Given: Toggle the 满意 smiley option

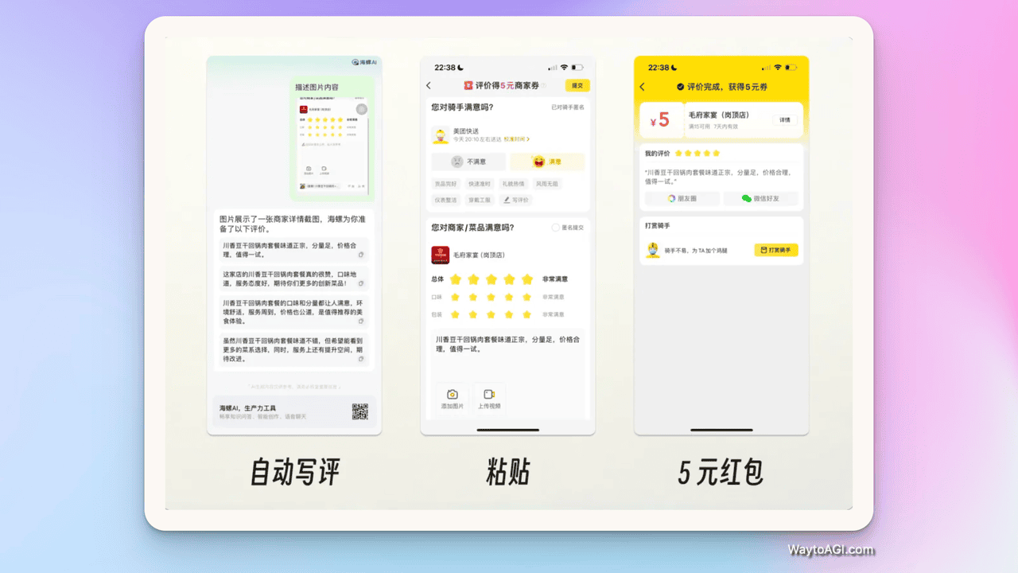Looking at the screenshot, I should [546, 162].
